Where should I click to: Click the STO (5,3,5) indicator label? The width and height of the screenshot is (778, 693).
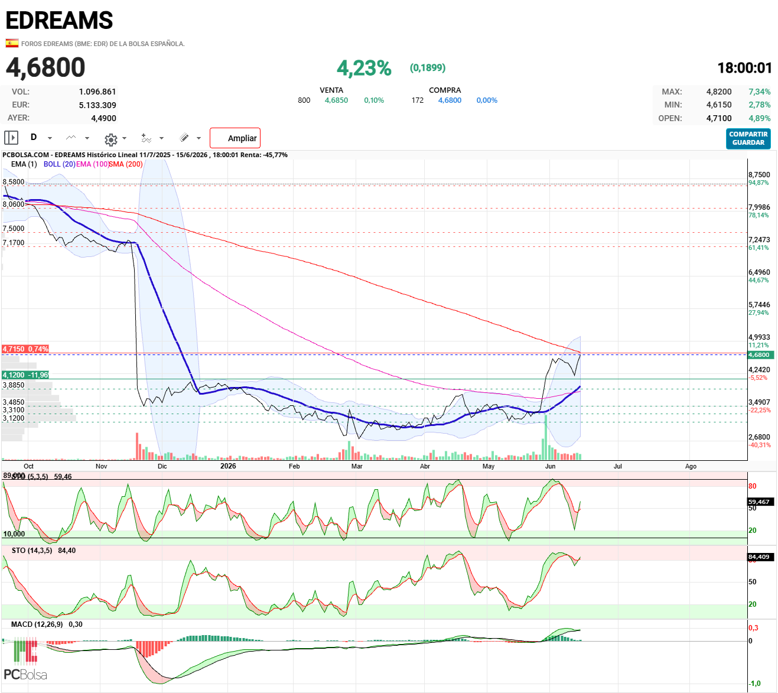click(x=30, y=477)
